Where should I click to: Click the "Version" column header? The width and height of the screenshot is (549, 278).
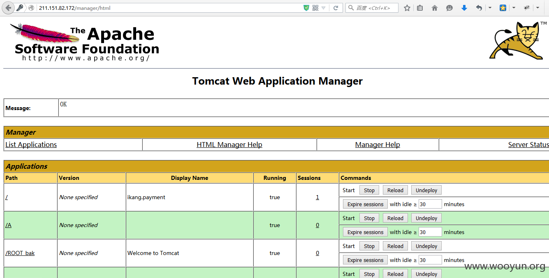click(69, 178)
